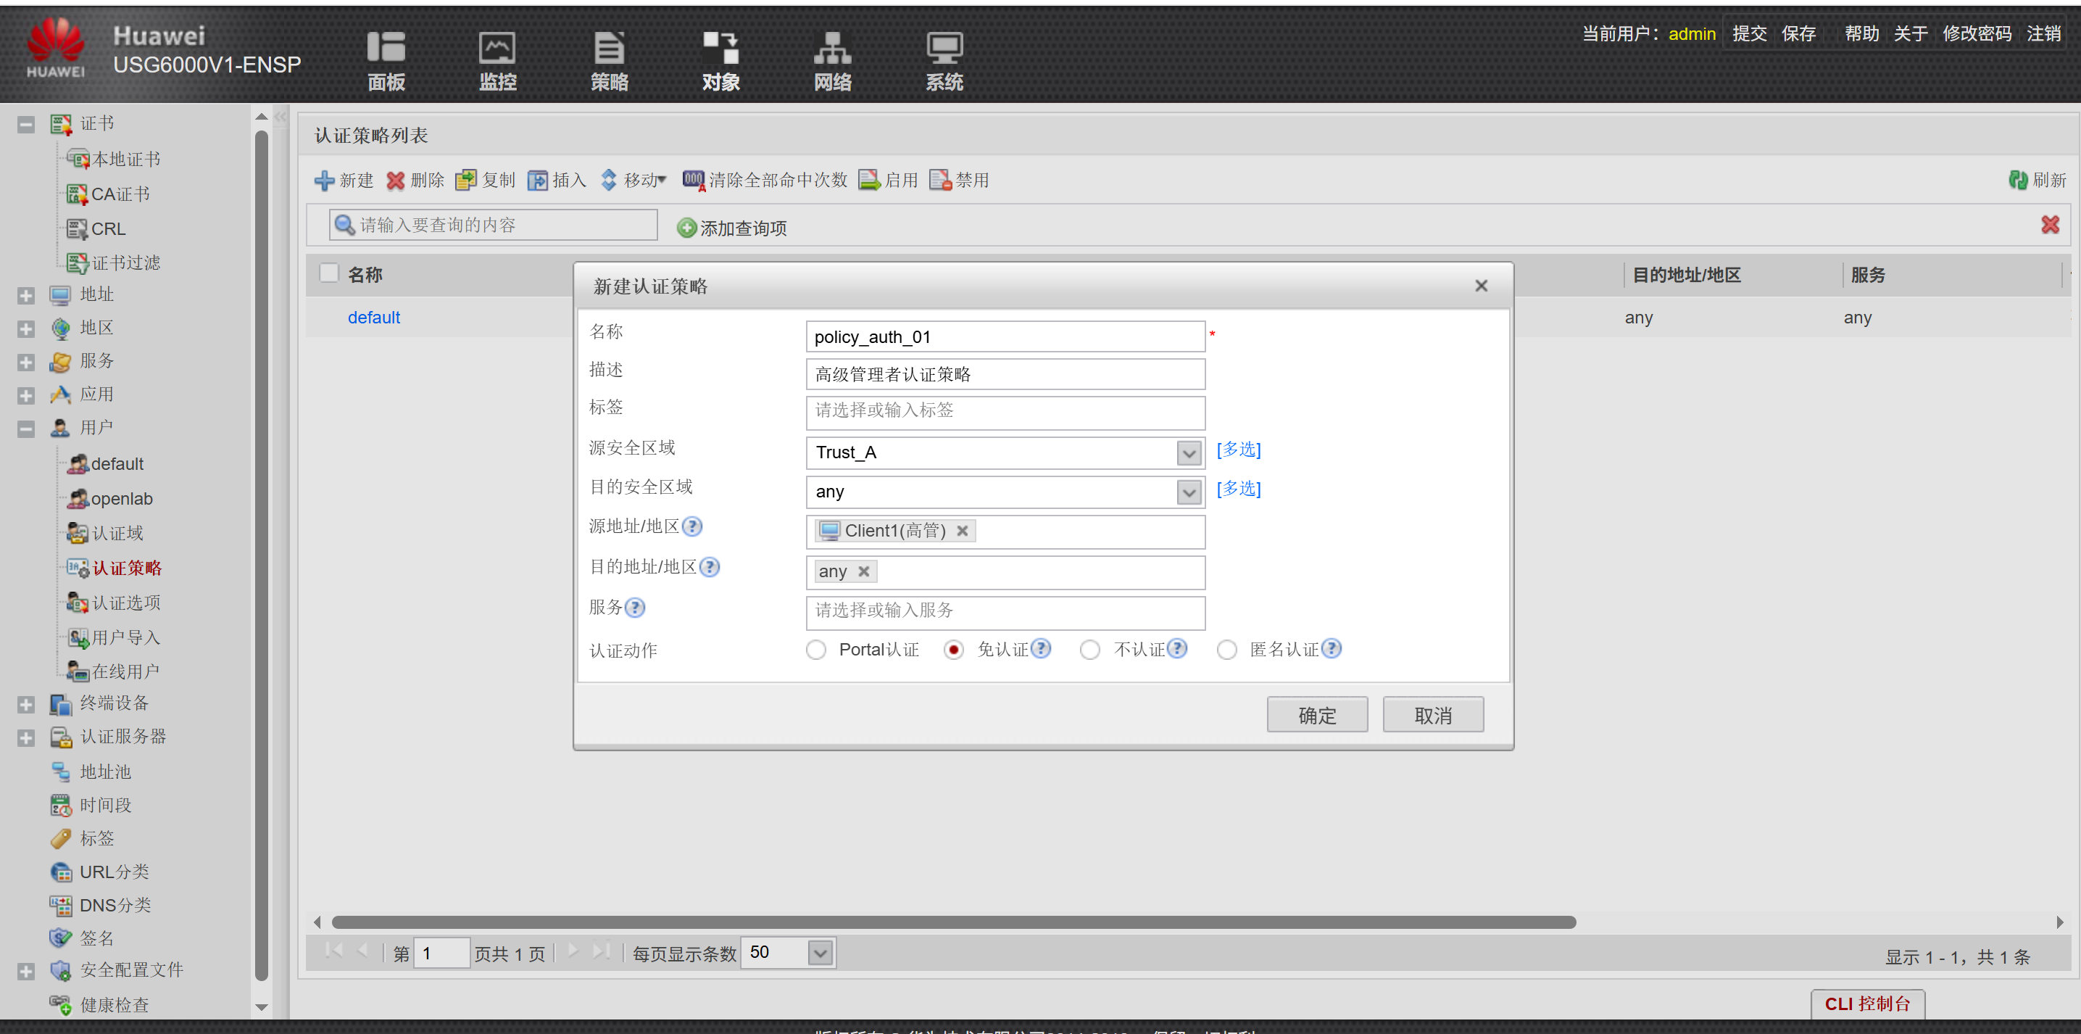Open per-page count 50 dropdown
This screenshot has height=1034, width=2081.
pyautogui.click(x=820, y=954)
